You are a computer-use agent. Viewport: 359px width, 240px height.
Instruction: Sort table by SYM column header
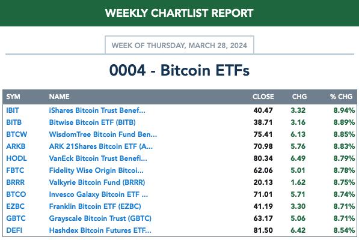[x=13, y=97]
